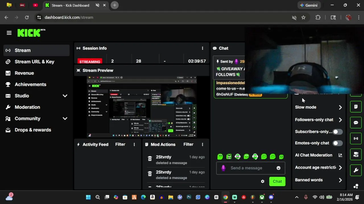
Task: Click the session time 02:39:57
Action: 197,61
